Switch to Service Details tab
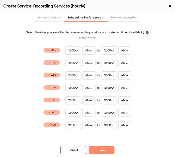 [49, 18]
